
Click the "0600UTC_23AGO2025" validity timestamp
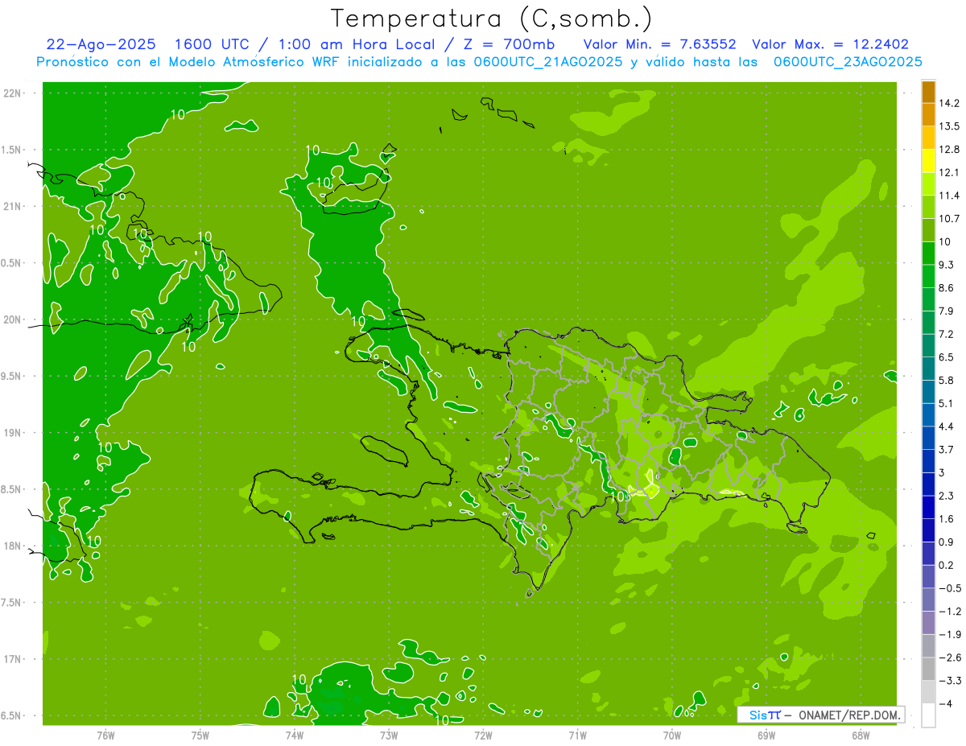coord(848,62)
